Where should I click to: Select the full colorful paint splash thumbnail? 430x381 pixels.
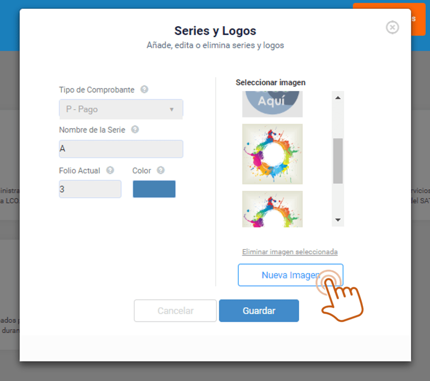coord(273,154)
